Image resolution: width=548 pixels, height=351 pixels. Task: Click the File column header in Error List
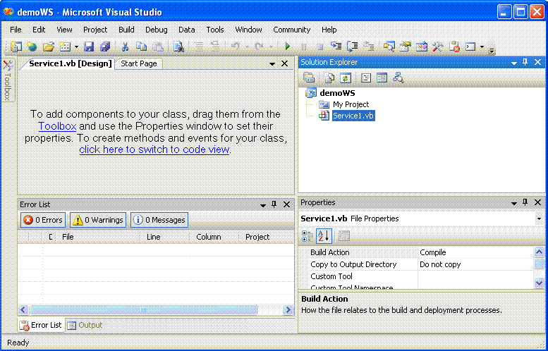click(x=98, y=237)
